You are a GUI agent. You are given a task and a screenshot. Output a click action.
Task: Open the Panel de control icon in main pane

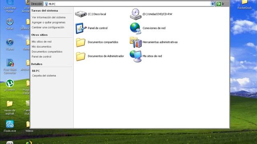point(81,28)
